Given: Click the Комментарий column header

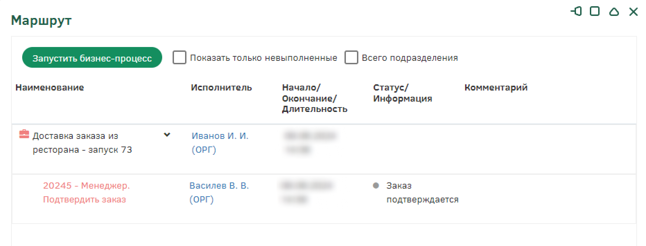Looking at the screenshot, I should click(496, 88).
